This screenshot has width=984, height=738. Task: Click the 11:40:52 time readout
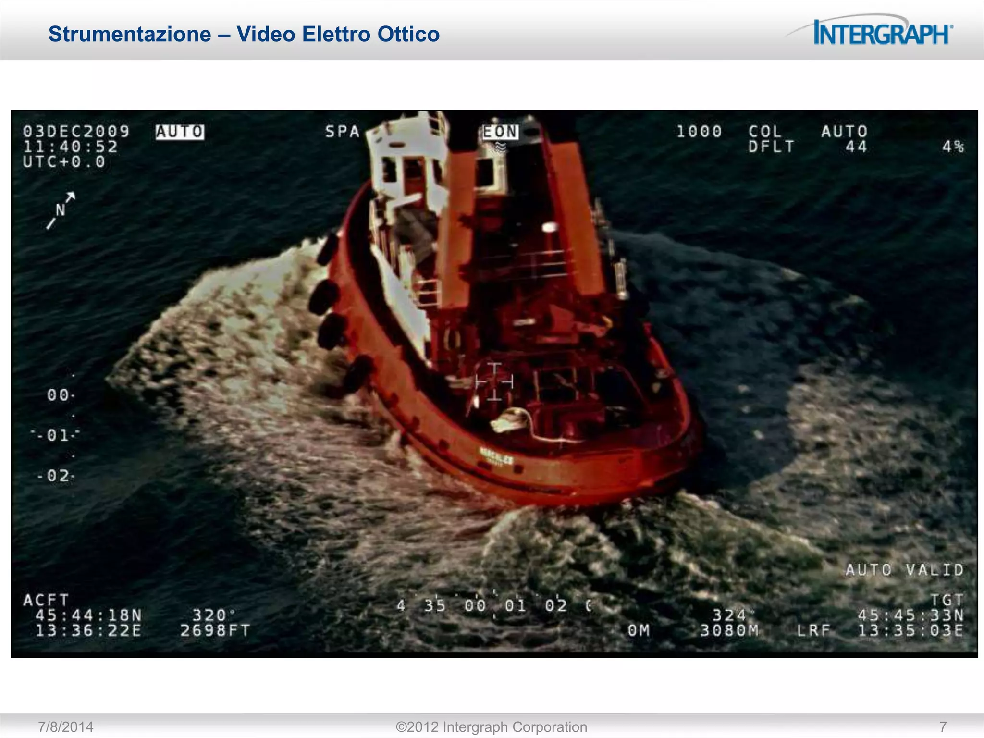70,147
